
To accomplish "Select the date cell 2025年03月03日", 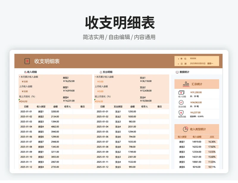I will [x=198, y=64].
